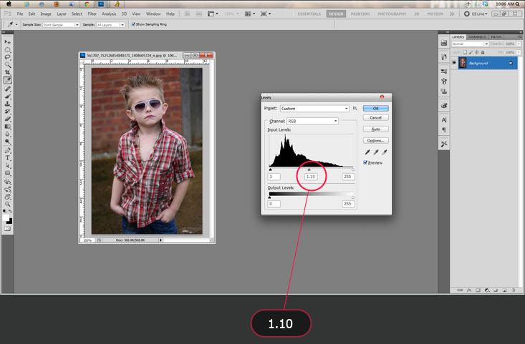Select the Pen tool

tap(7, 150)
